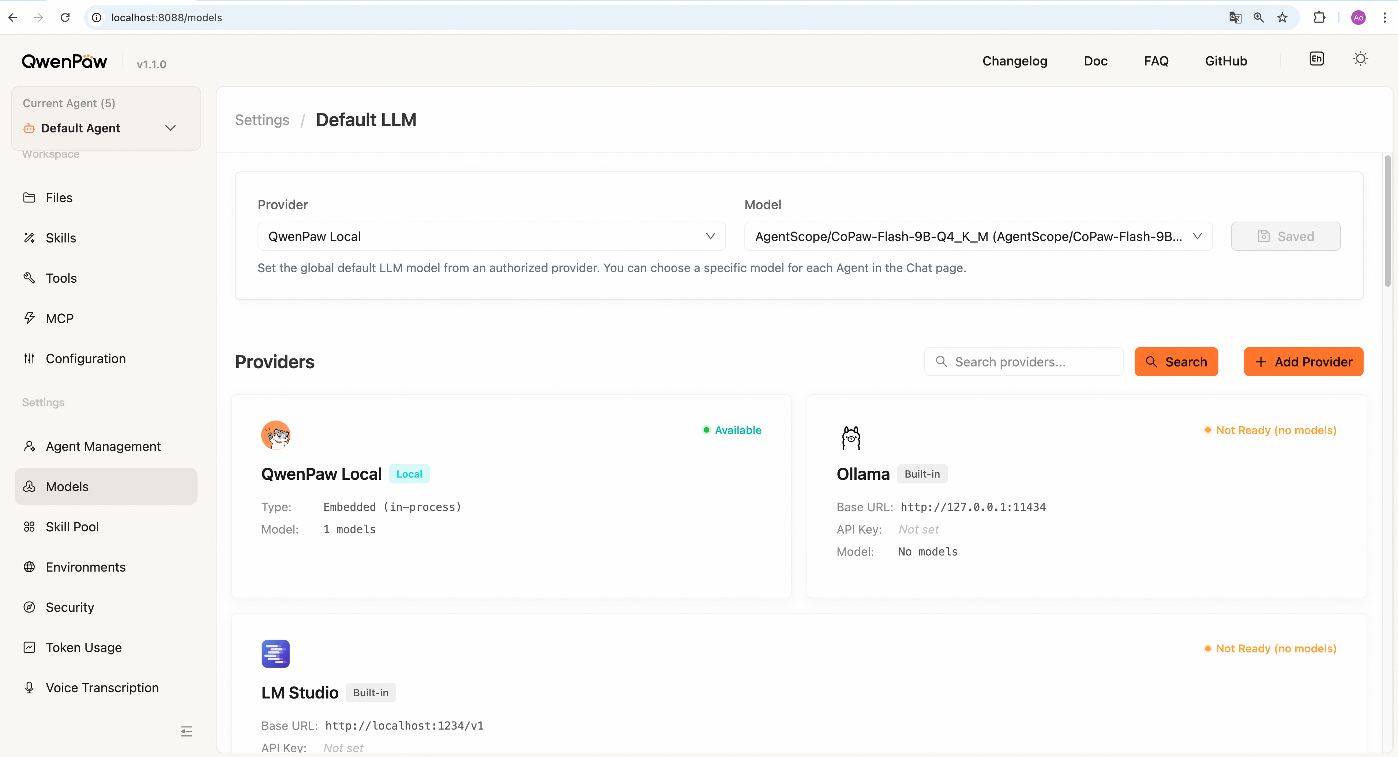Click the QwenPaw Local provider avatar
Viewport: 1398px width, 757px height.
tap(276, 435)
